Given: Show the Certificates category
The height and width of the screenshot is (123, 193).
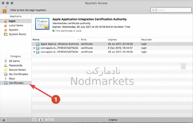Looking at the screenshot, I should (16, 83).
